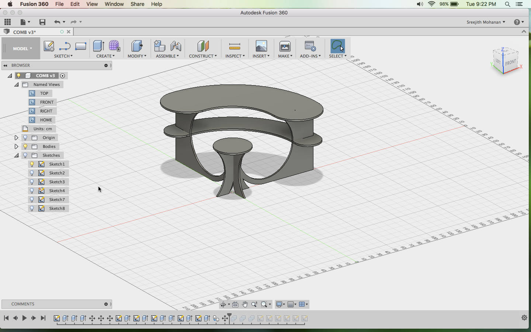Image resolution: width=531 pixels, height=332 pixels.
Task: Click the Joint assemble icon
Action: (176, 46)
